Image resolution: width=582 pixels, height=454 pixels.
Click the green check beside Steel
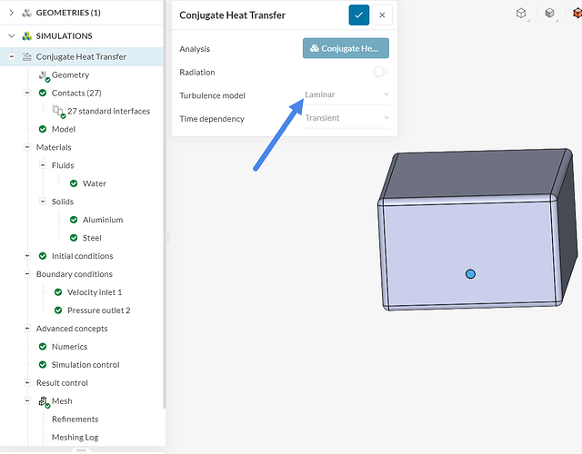tap(74, 238)
